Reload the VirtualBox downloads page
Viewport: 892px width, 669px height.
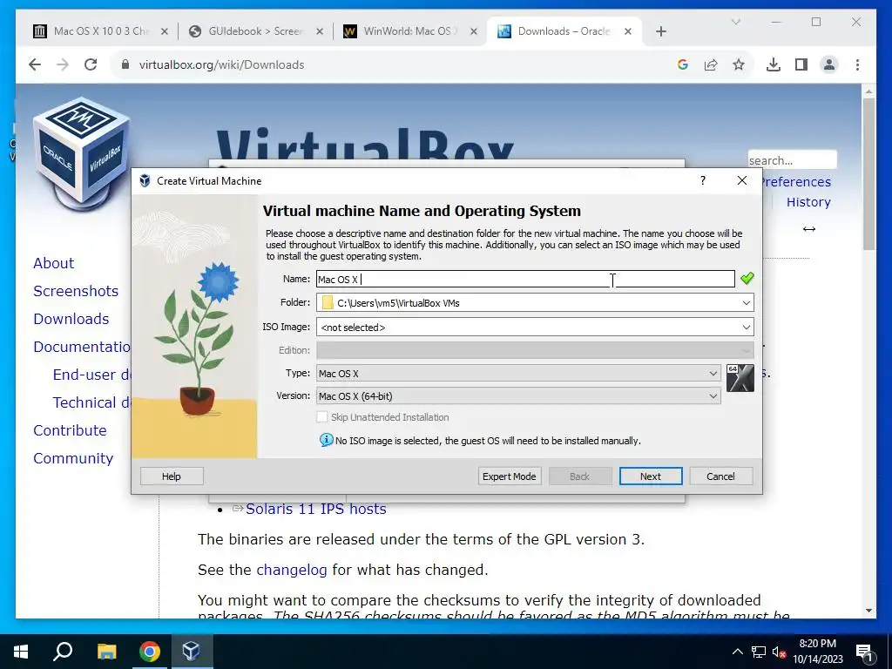(91, 64)
